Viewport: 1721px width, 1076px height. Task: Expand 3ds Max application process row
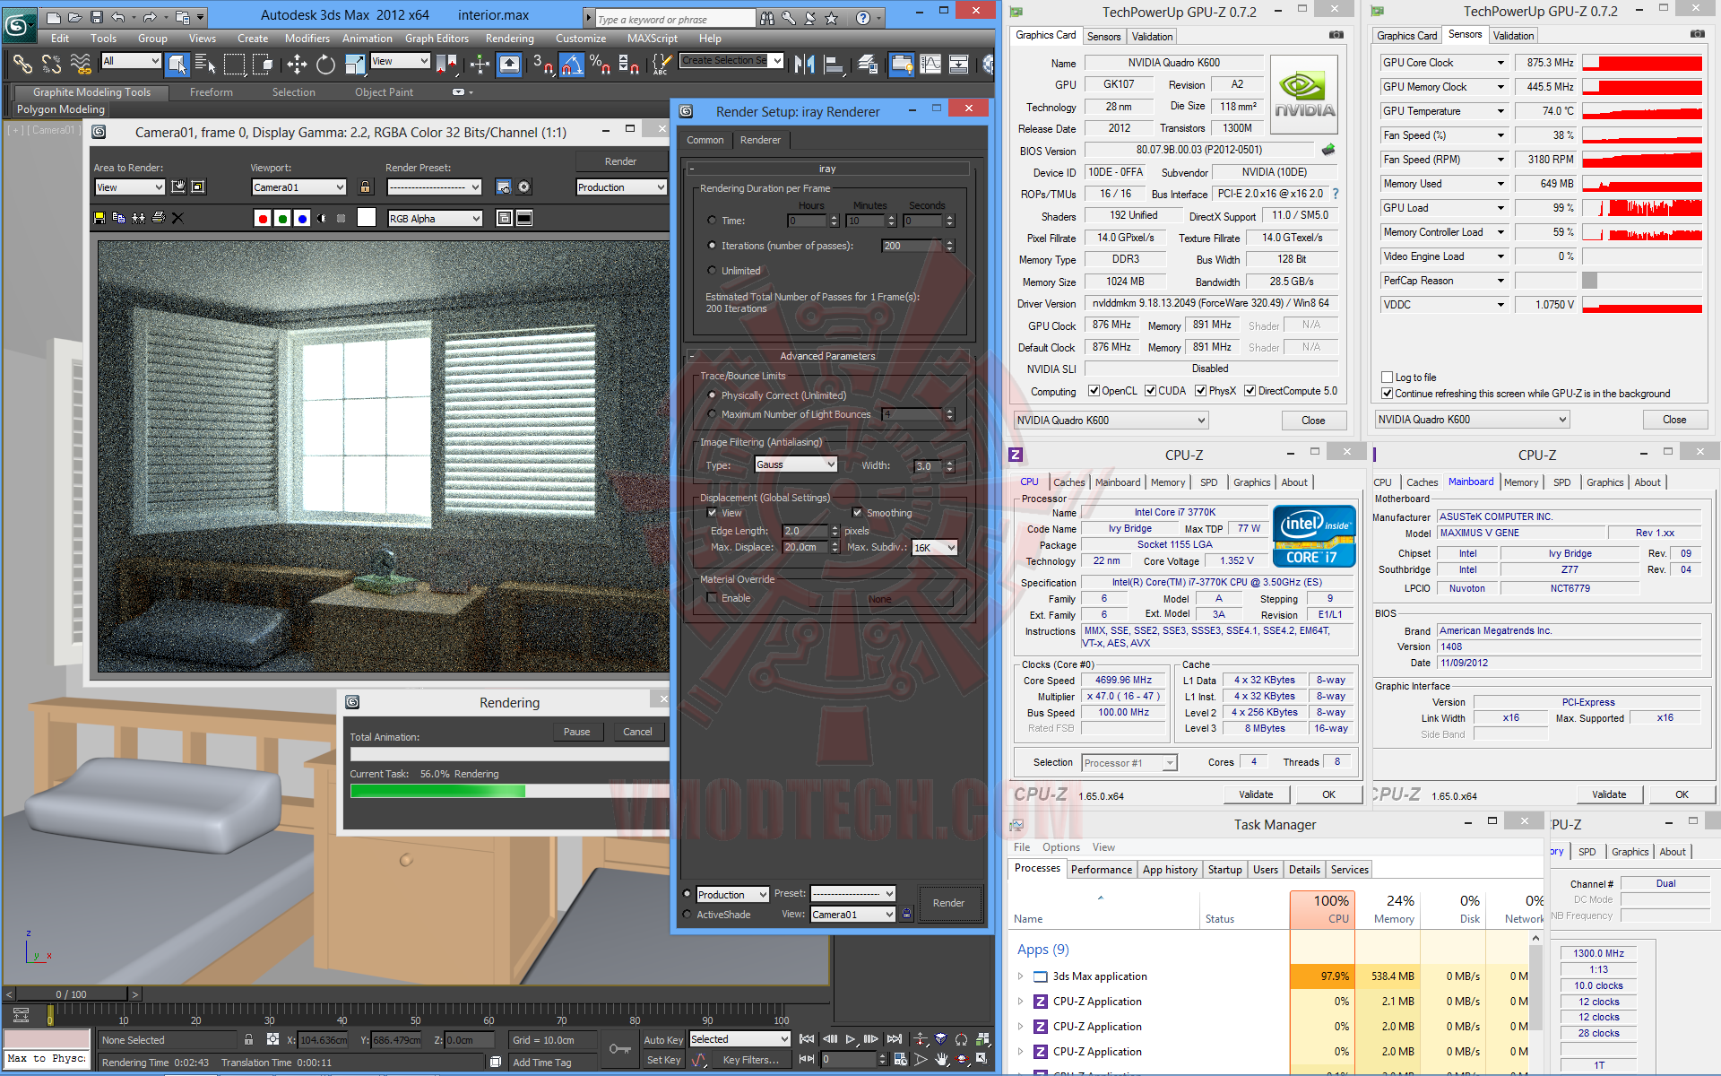point(1020,976)
